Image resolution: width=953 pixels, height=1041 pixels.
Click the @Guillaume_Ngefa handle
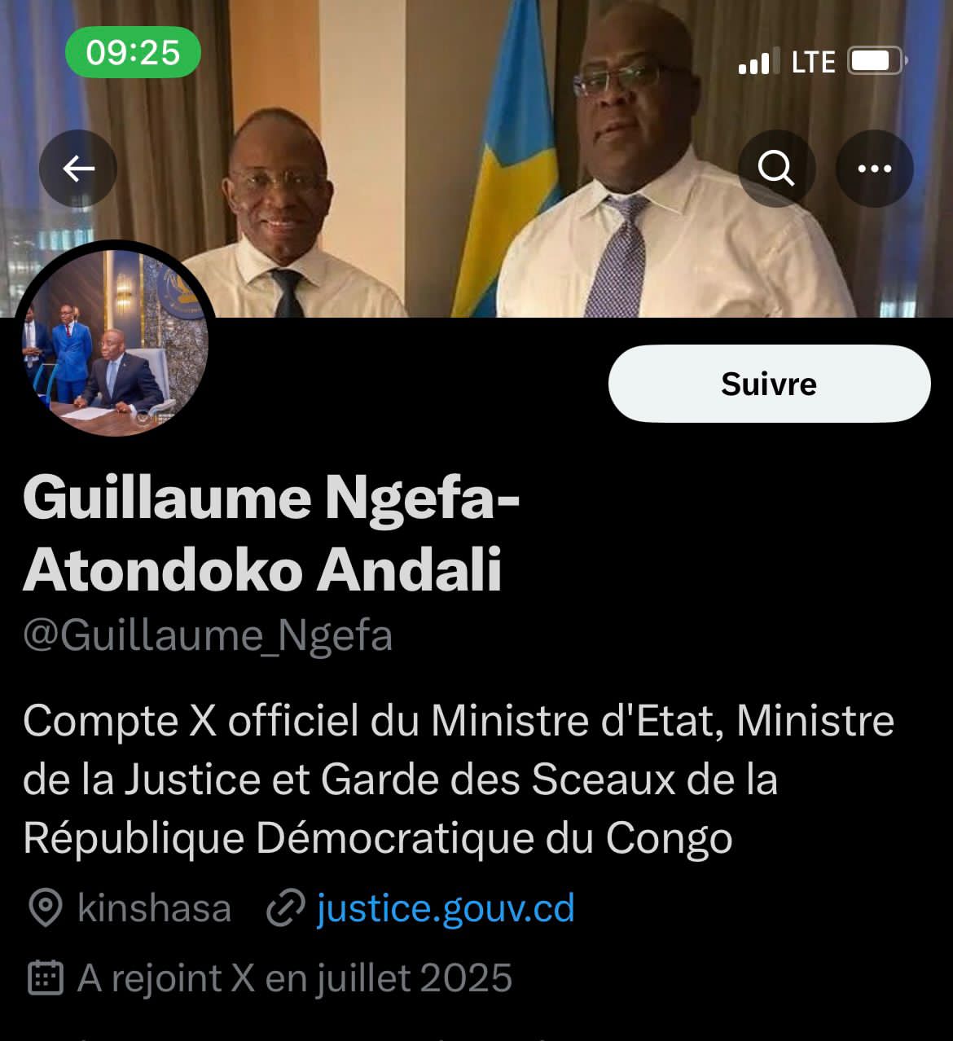click(x=208, y=636)
